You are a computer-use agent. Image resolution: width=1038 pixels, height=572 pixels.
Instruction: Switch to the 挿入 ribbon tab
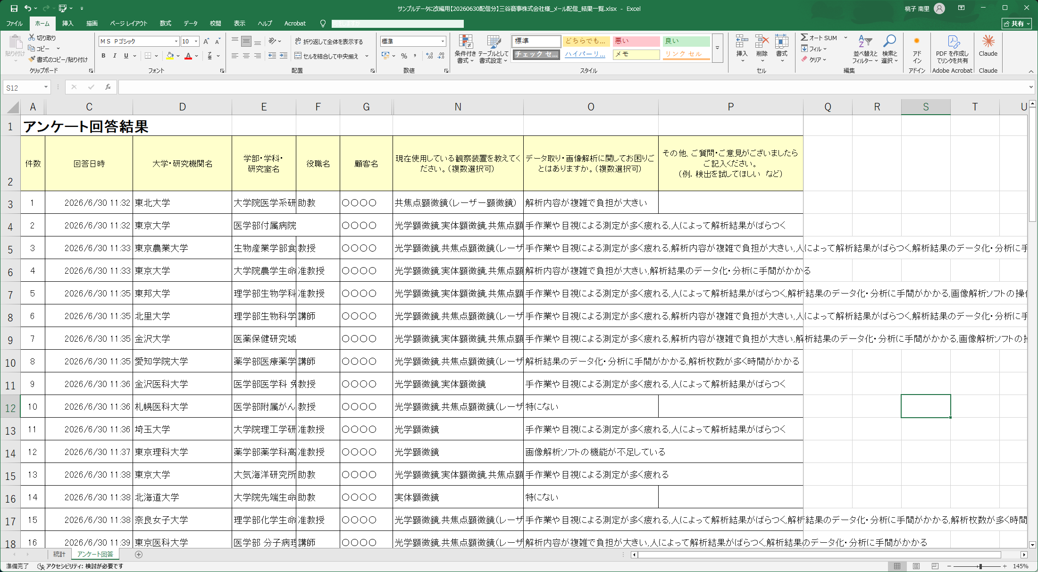pos(67,23)
